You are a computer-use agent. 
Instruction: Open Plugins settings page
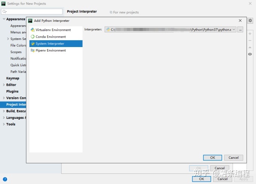tap(12, 91)
